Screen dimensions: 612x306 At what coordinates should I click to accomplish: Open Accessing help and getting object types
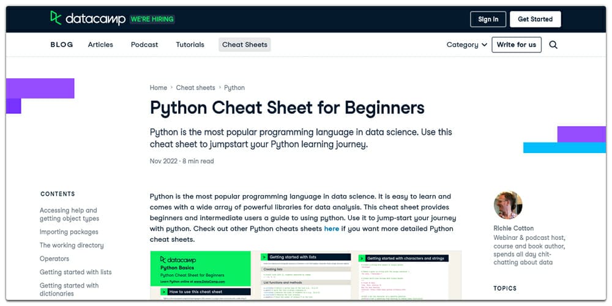tap(69, 214)
